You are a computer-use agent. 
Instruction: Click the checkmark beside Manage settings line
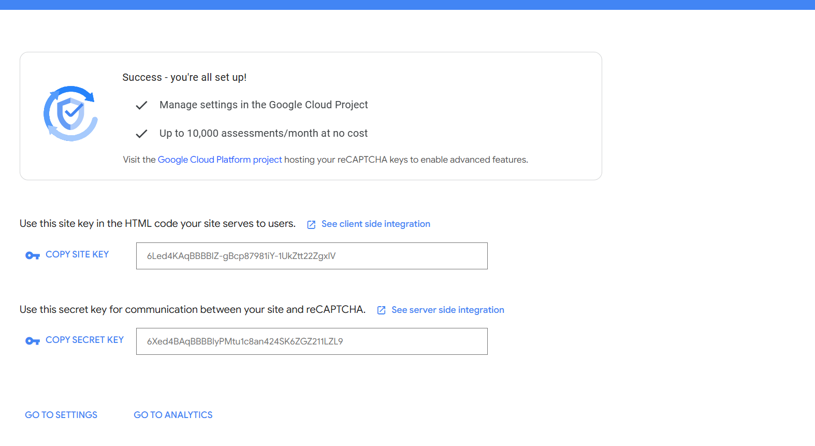coord(141,105)
